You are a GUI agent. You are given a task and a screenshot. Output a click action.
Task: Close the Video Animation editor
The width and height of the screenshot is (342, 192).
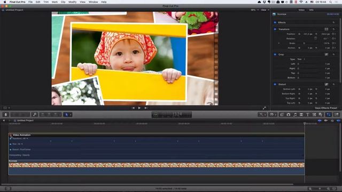tap(10, 135)
